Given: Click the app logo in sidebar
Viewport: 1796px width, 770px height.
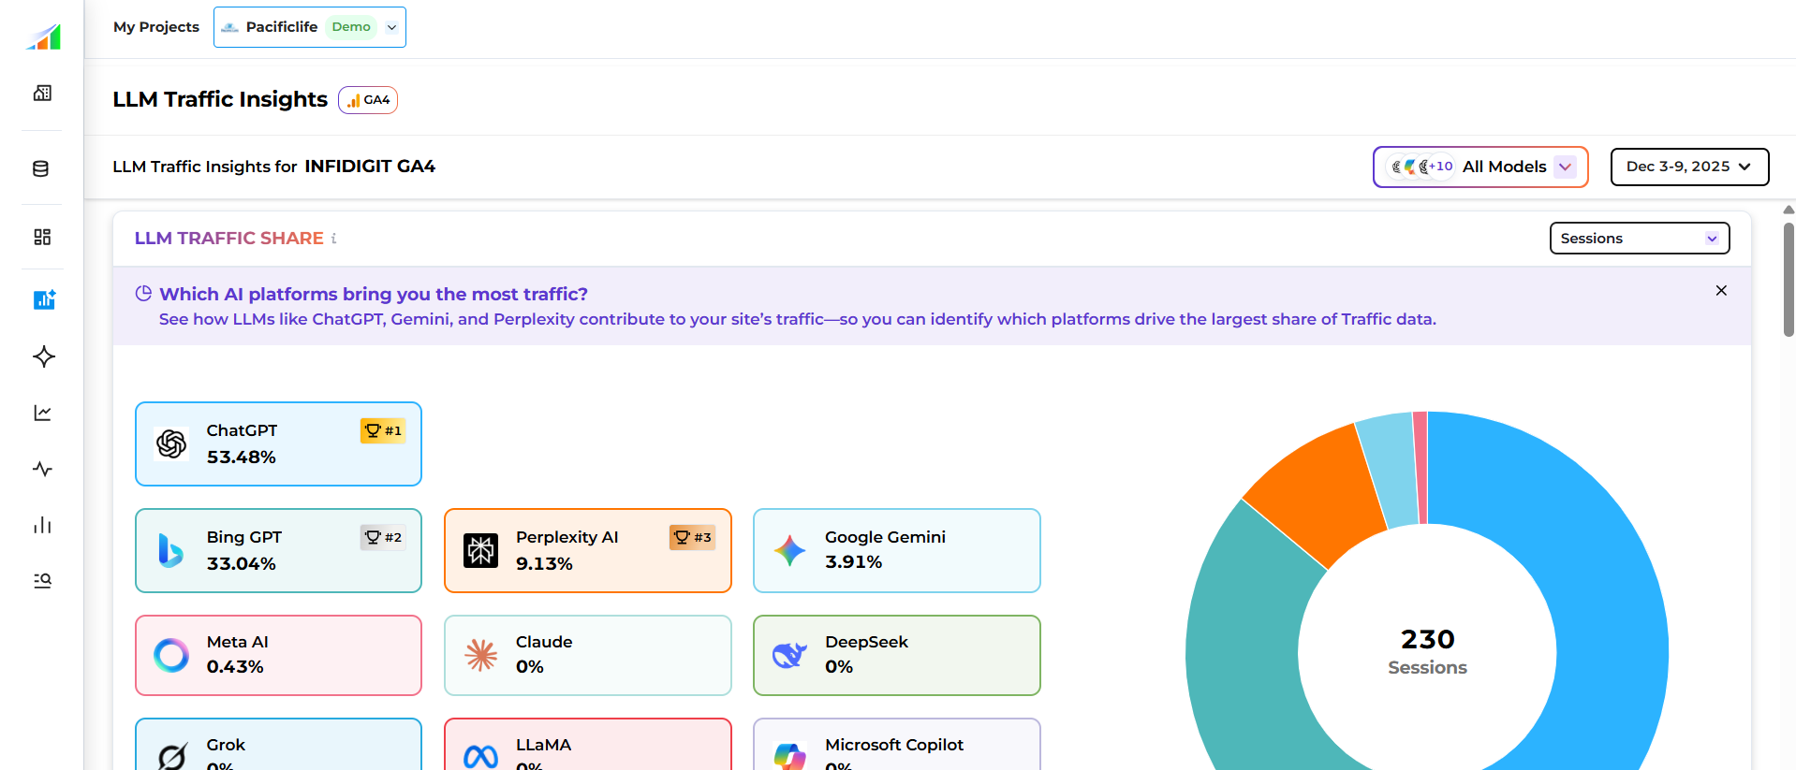Looking at the screenshot, I should pos(43,37).
